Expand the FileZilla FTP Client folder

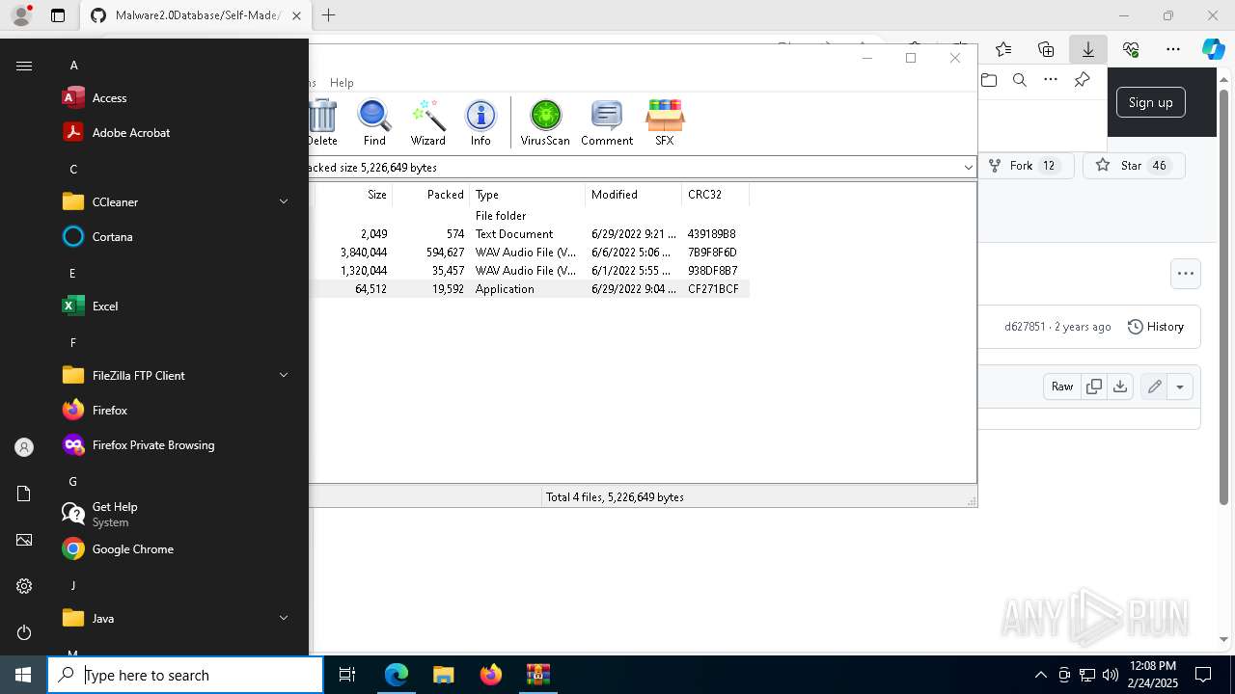click(x=178, y=376)
